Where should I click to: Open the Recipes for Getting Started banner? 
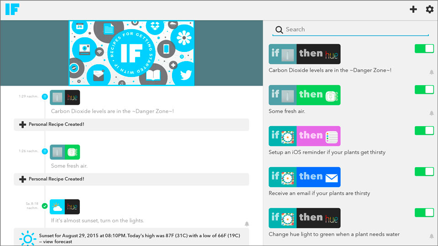point(131,53)
